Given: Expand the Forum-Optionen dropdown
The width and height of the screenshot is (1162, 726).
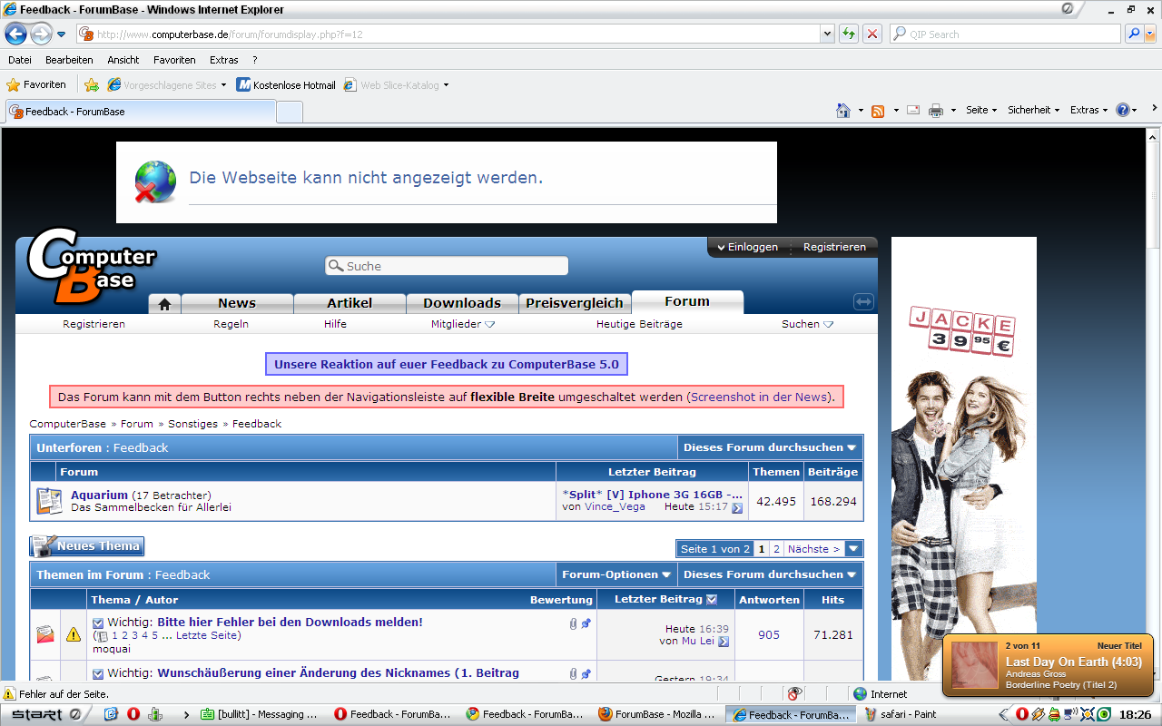Looking at the screenshot, I should click(616, 574).
